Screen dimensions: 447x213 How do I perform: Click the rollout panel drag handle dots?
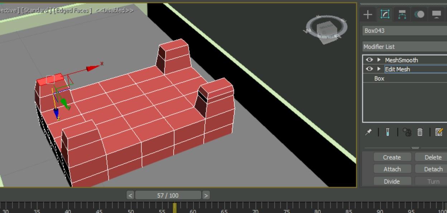pos(415,147)
